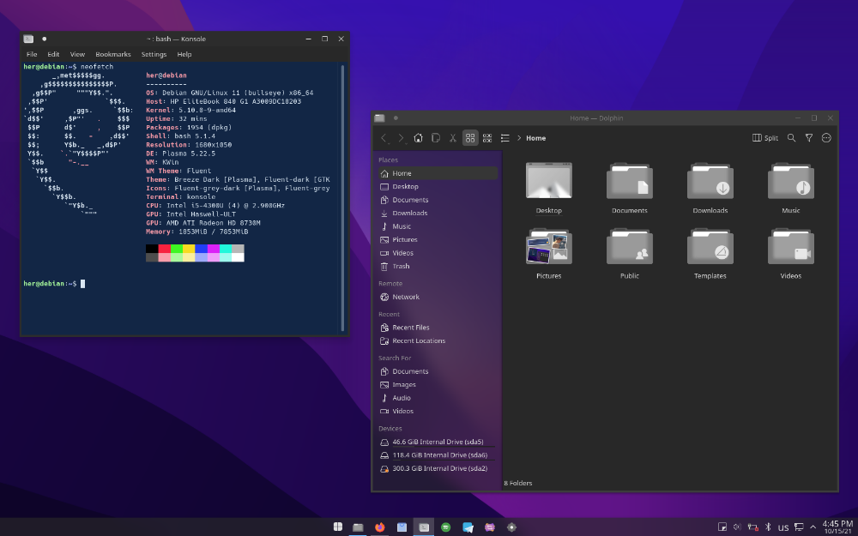Click the Copy icon in Dolphin toolbar
The image size is (858, 536).
(436, 138)
